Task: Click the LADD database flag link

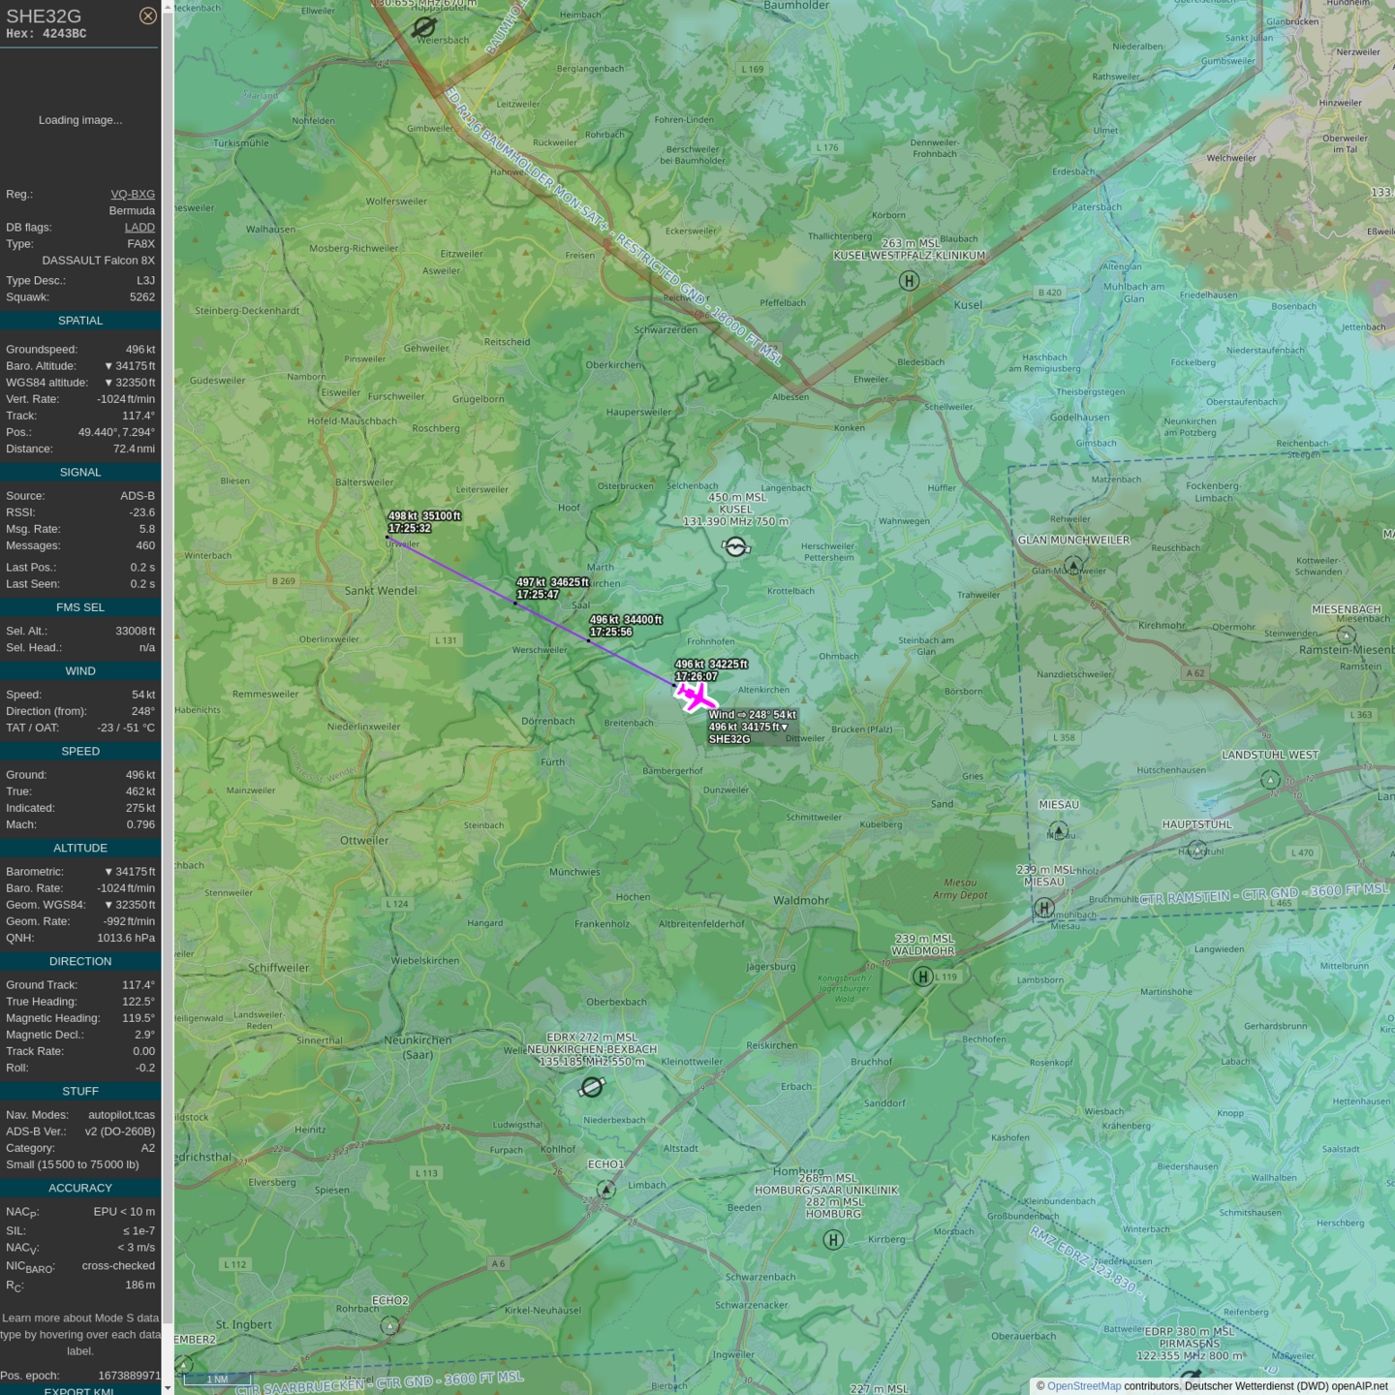Action: tap(139, 228)
